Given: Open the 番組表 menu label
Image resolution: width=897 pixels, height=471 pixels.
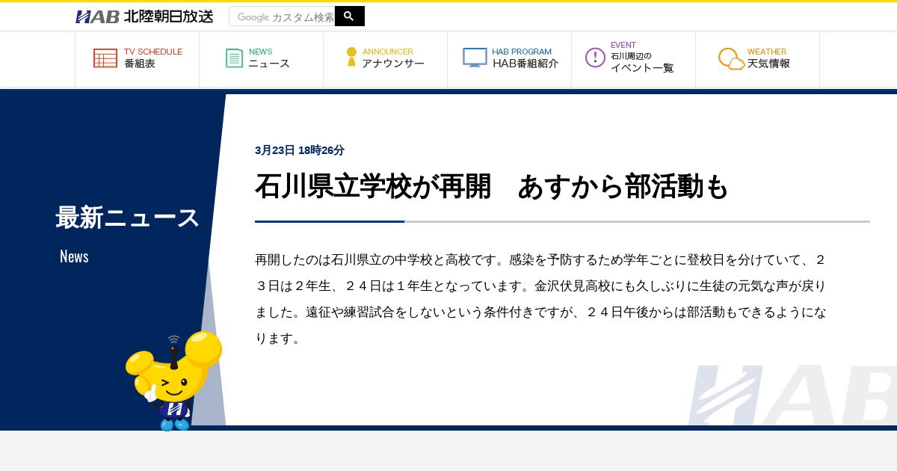Looking at the screenshot, I should tap(140, 64).
